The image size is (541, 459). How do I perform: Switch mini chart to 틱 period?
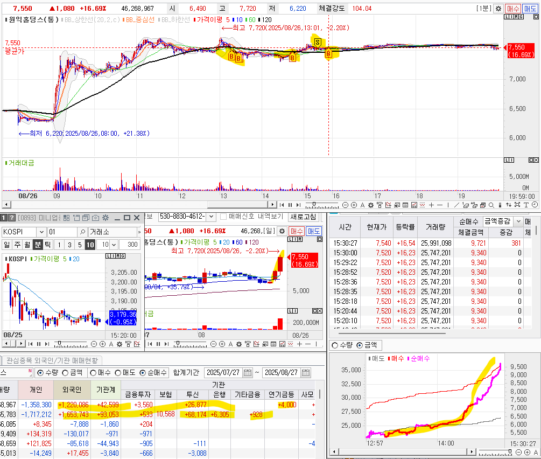click(x=48, y=245)
